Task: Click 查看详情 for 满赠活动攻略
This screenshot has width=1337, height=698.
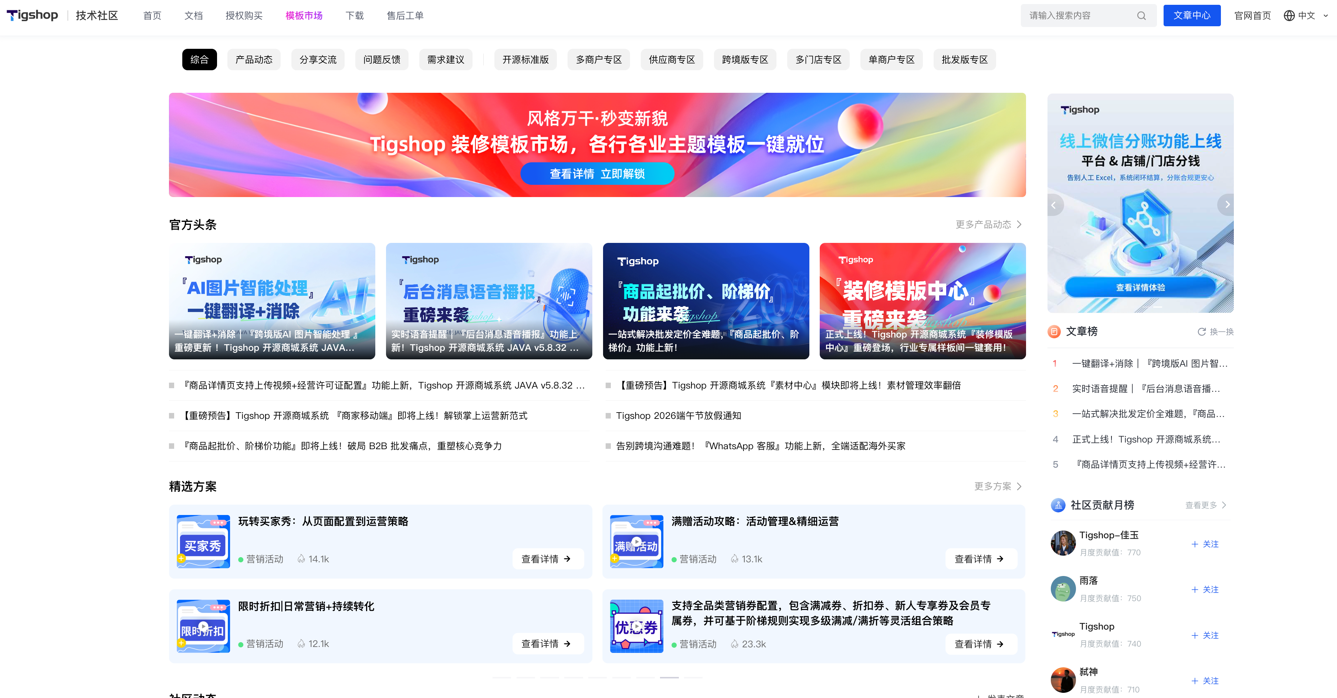Action: pyautogui.click(x=981, y=559)
